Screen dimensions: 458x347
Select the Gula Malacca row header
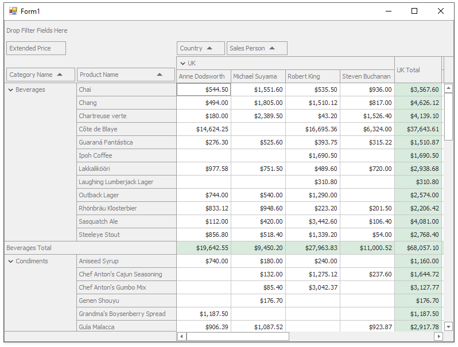126,326
